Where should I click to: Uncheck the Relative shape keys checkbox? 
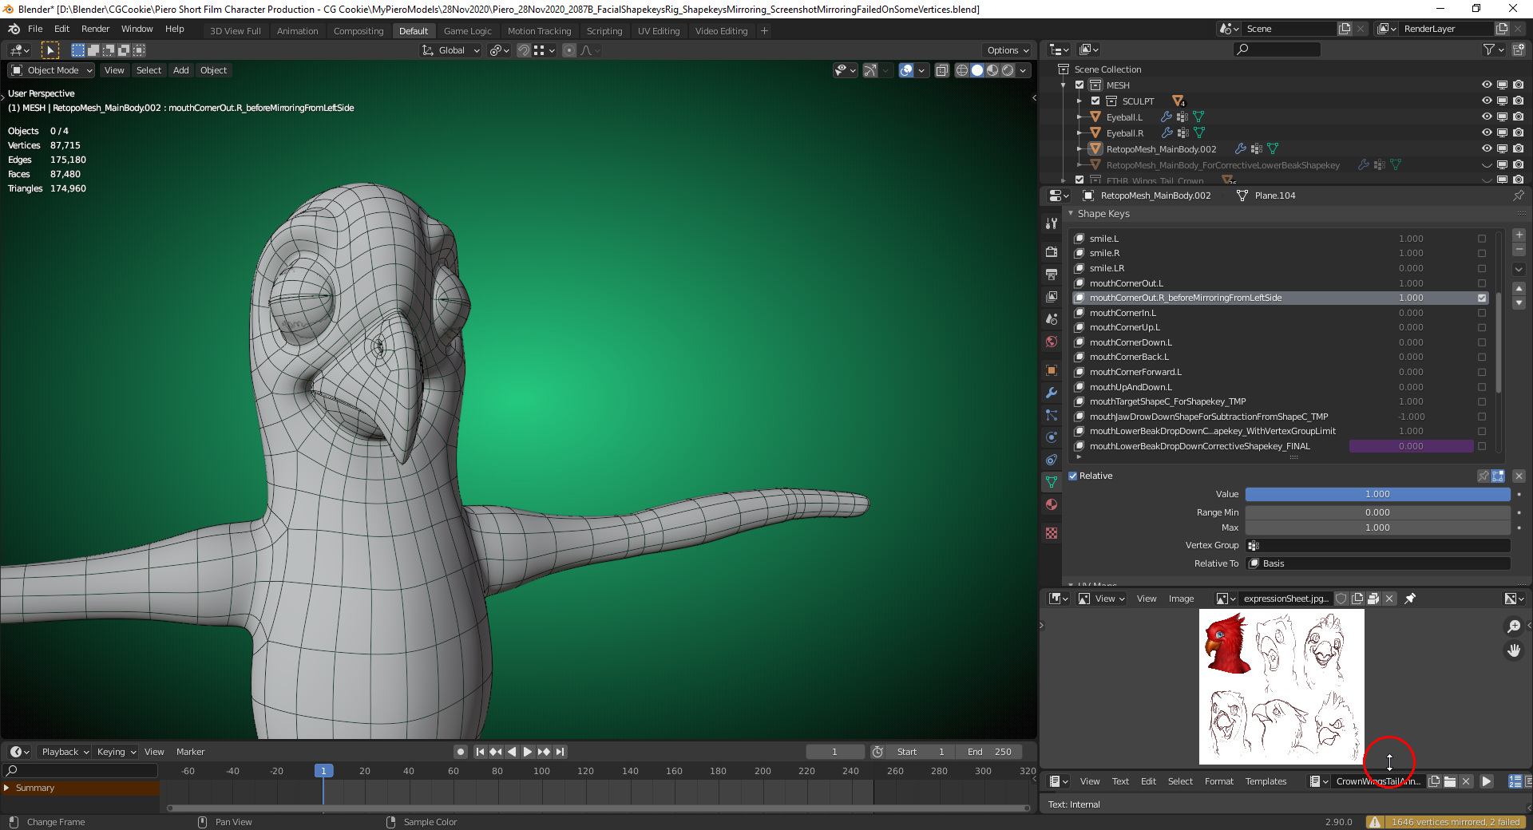coord(1073,476)
